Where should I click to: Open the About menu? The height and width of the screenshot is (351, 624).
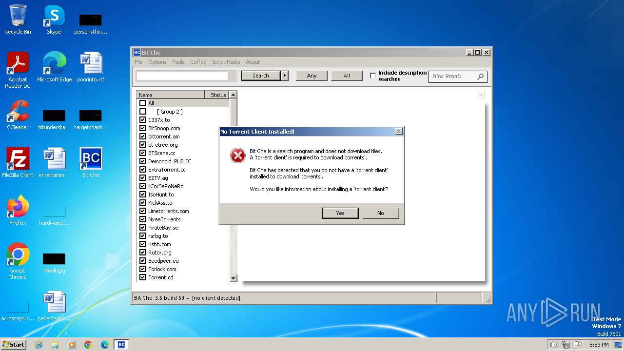coord(253,62)
